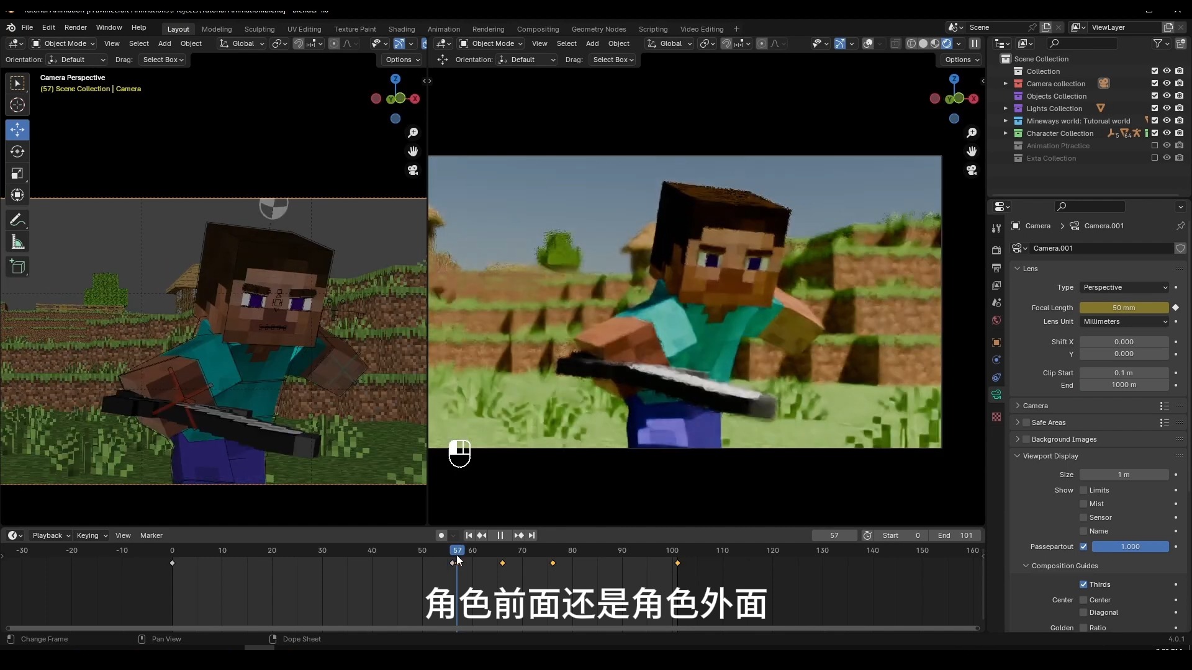
Task: Open the Render menu
Action: (75, 27)
